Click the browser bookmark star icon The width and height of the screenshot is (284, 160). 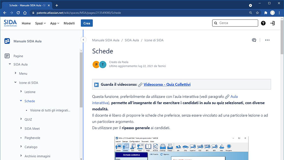pyautogui.click(x=257, y=13)
